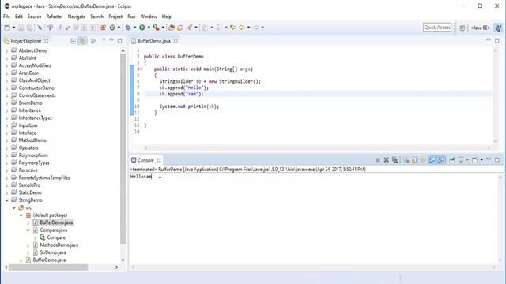506x284 pixels.
Task: Click the Terminate square icon in Console
Action: (378, 160)
